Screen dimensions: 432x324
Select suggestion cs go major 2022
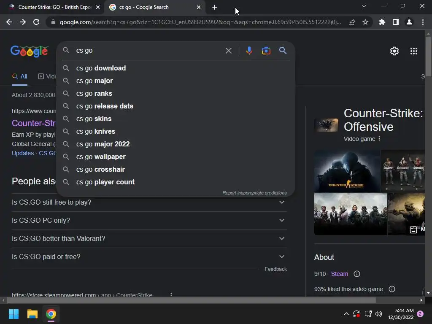tap(176, 144)
